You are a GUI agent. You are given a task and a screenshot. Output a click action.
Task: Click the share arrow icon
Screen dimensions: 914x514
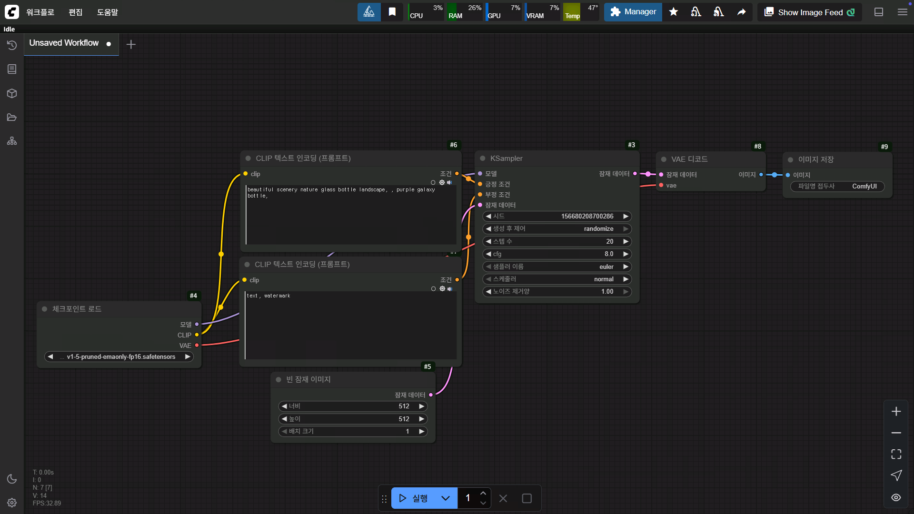(x=741, y=12)
